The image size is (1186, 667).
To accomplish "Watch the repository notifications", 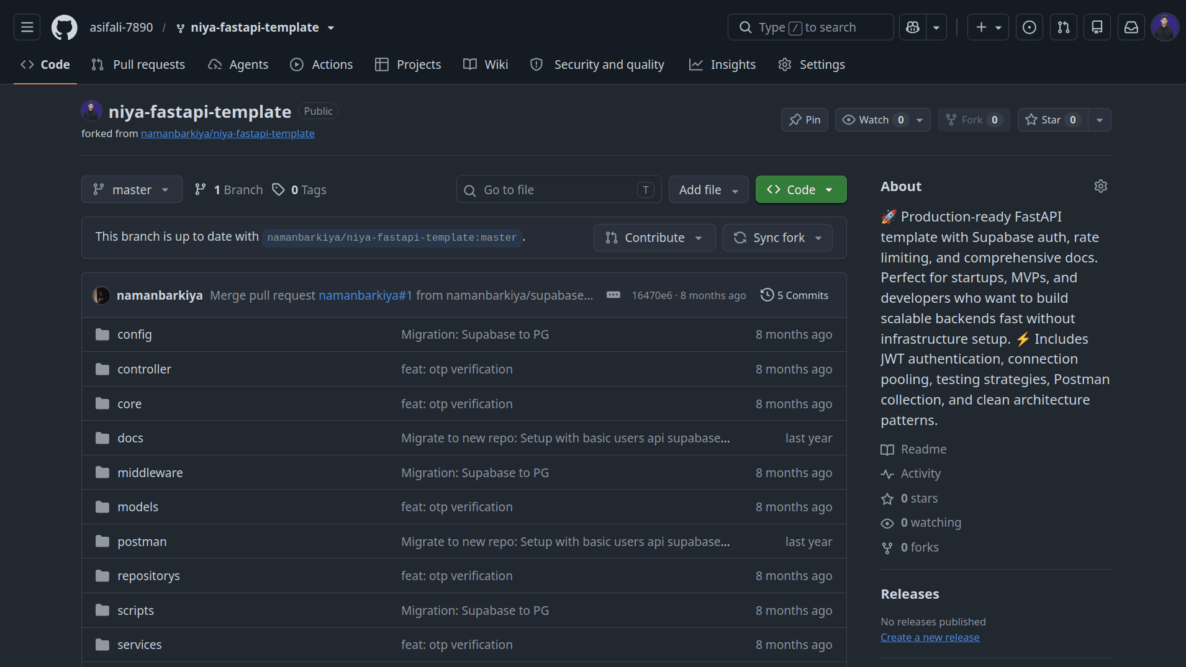I will [x=882, y=120].
